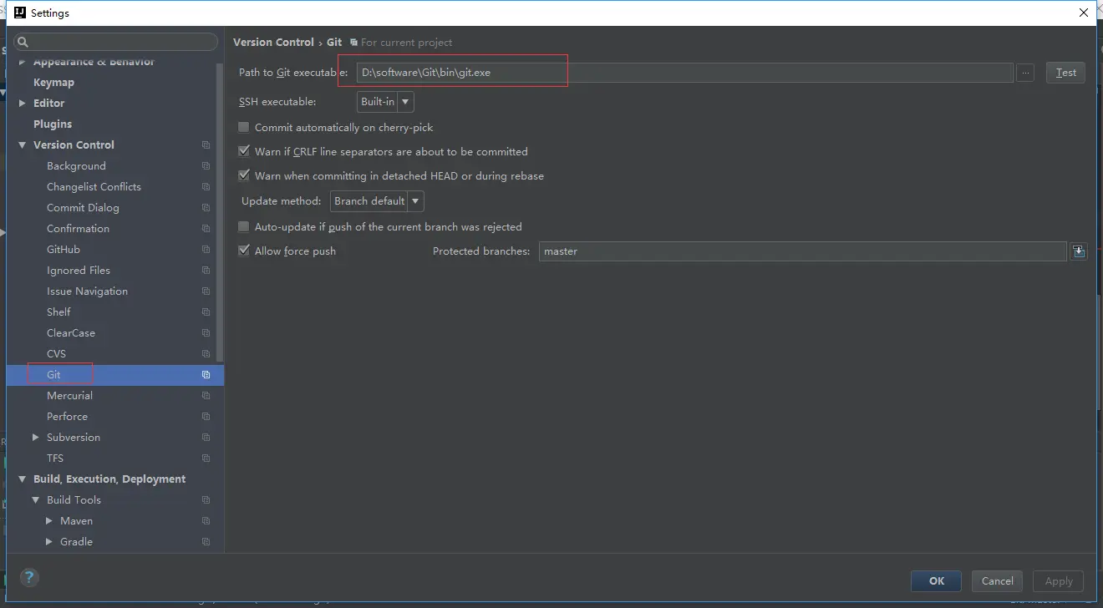Screen dimensions: 1103x608
Task: Toggle the Allow force push checkbox
Action: 244,251
